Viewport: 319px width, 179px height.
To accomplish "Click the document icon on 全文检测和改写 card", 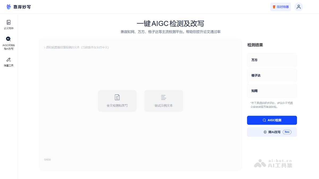I will 117,97.
